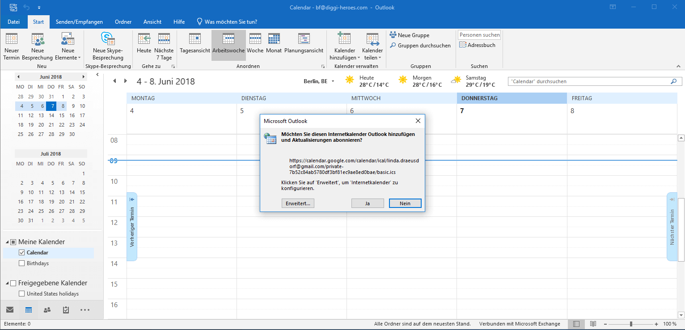Screen dimensions: 685x330
Task: Switch to Mail in navigation bar
Action: (10, 310)
